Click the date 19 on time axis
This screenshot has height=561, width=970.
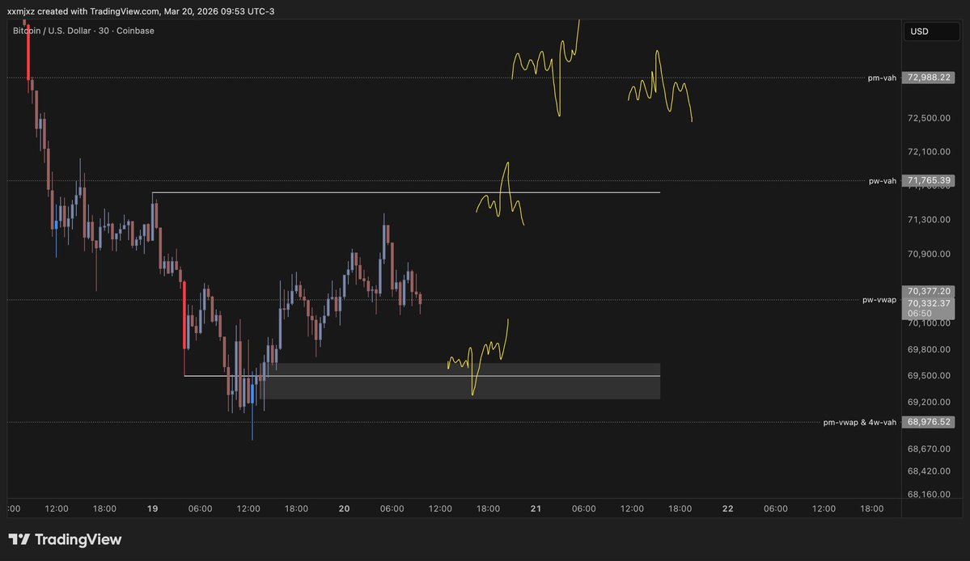[x=152, y=508]
